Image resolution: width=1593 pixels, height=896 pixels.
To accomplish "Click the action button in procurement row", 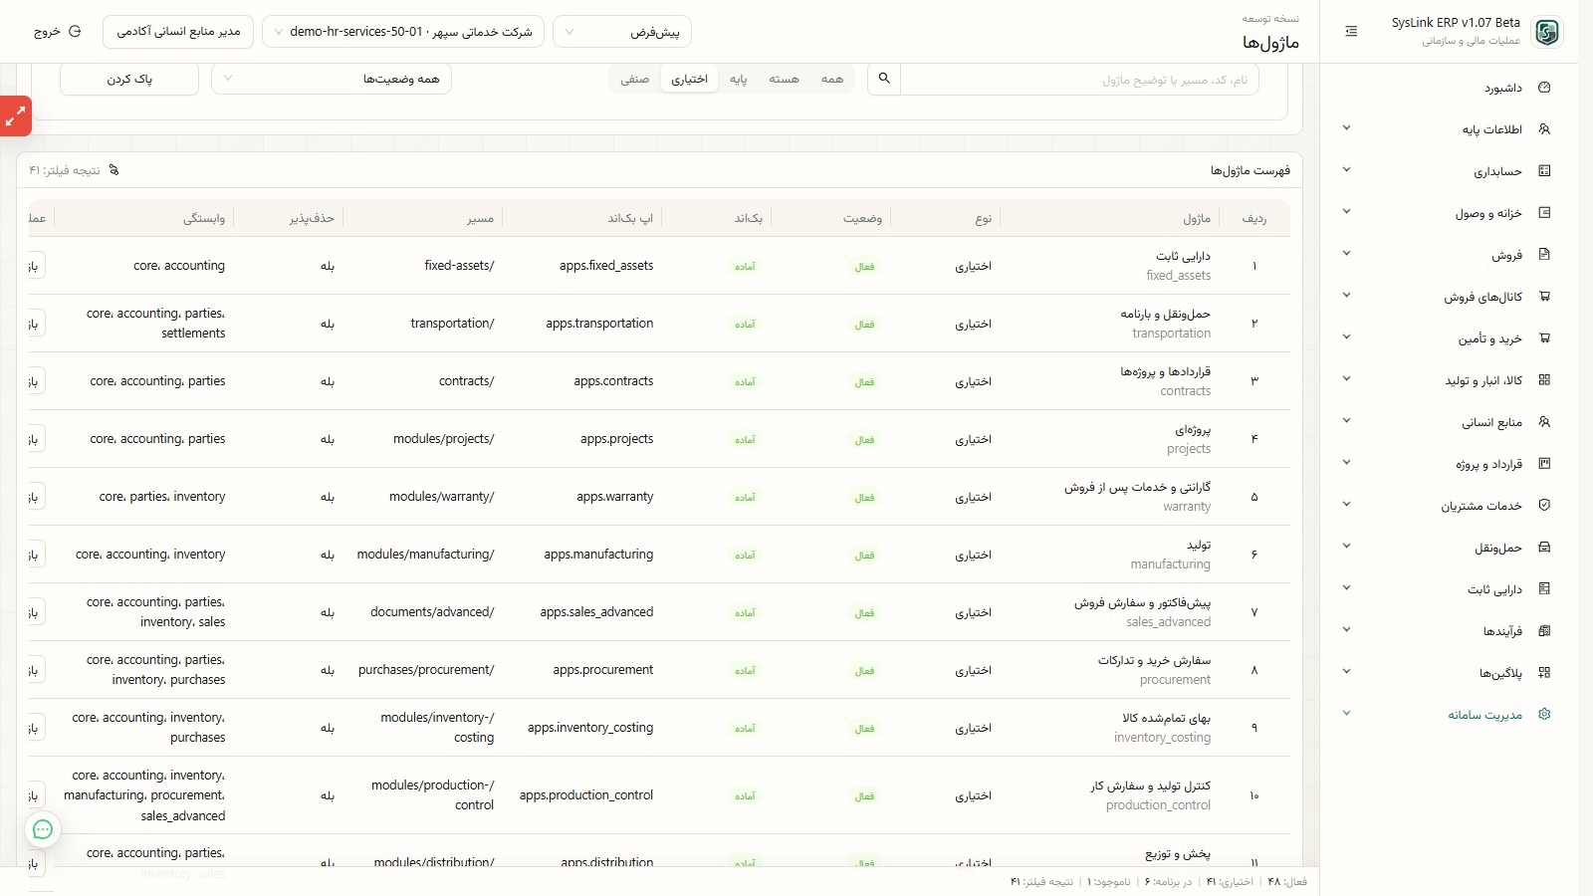I will [x=35, y=670].
